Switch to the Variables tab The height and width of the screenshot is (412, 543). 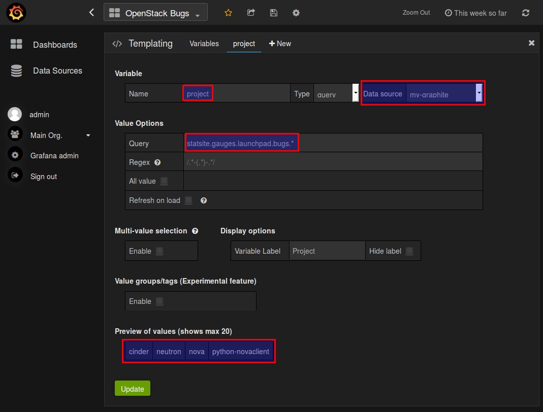pos(204,44)
